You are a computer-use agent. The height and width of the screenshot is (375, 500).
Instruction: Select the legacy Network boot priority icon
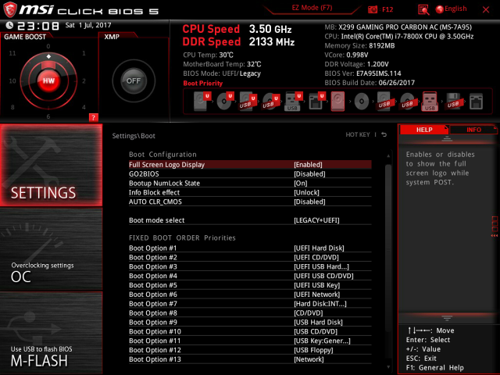coord(476,102)
